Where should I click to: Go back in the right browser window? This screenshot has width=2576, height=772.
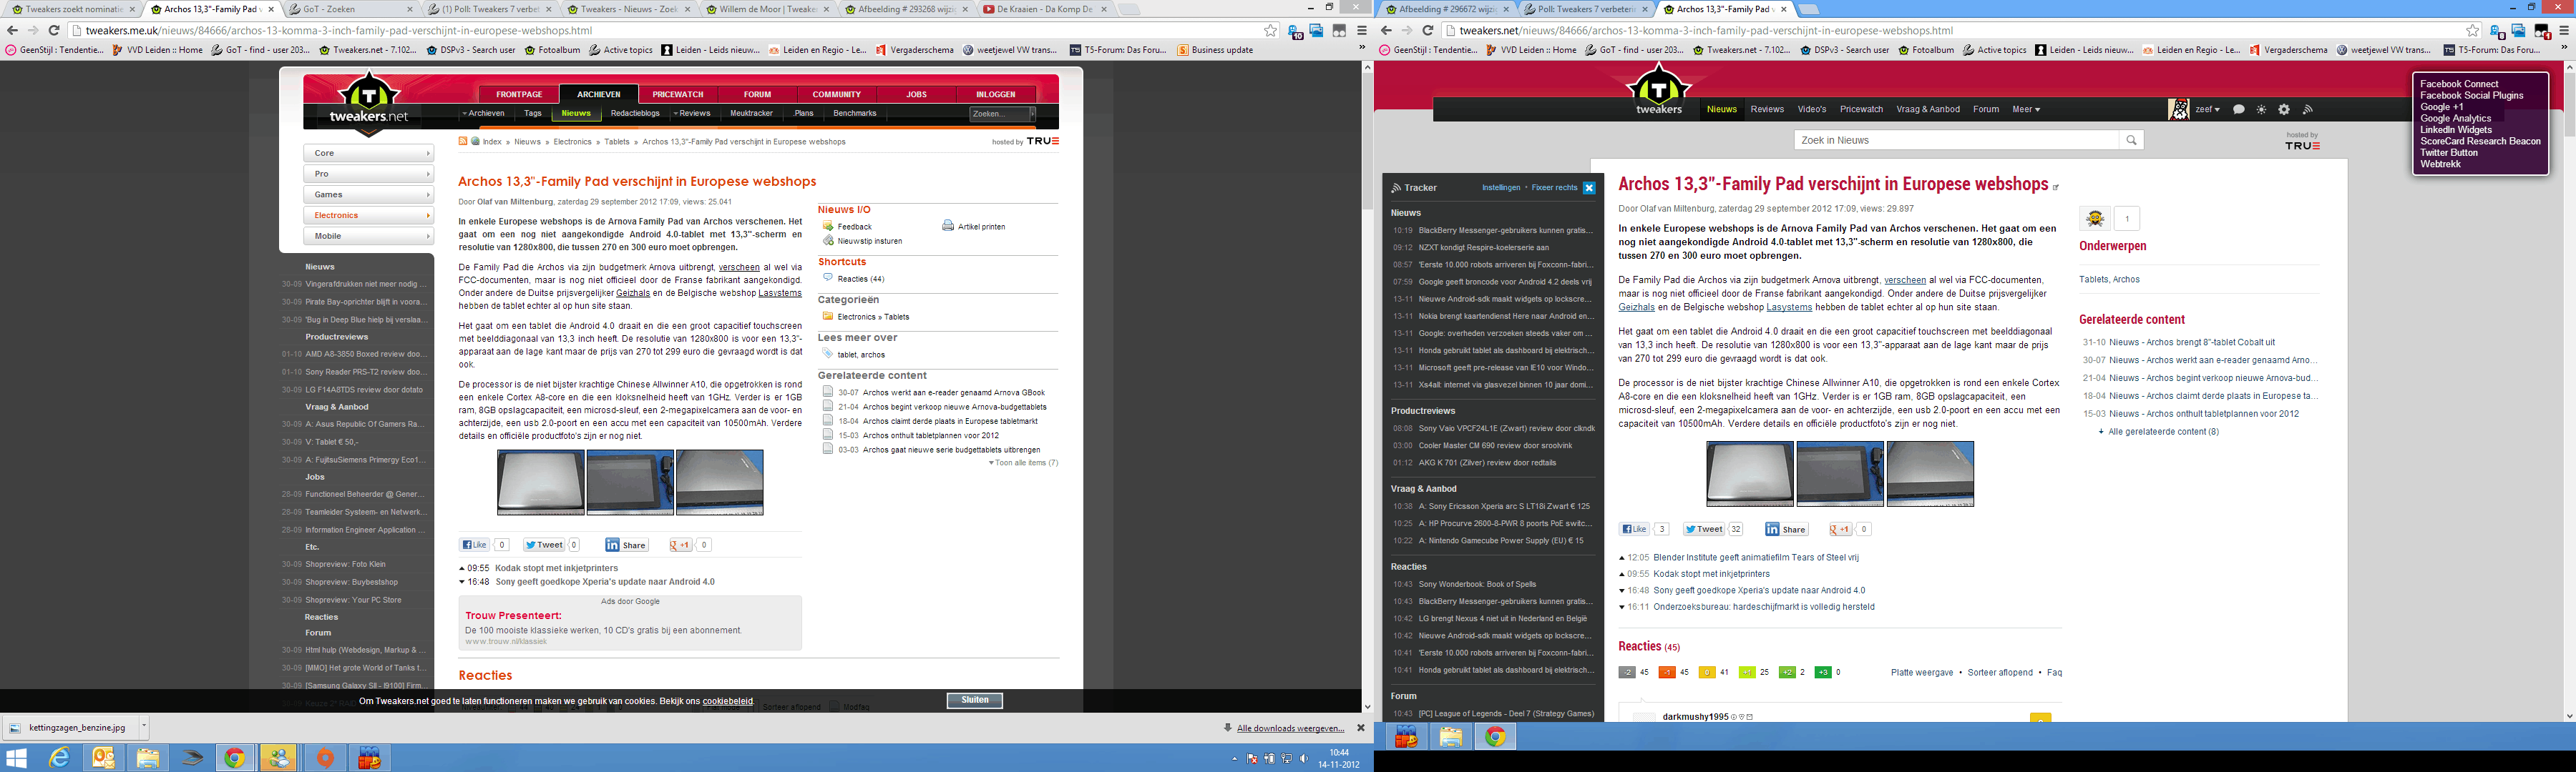click(1386, 31)
